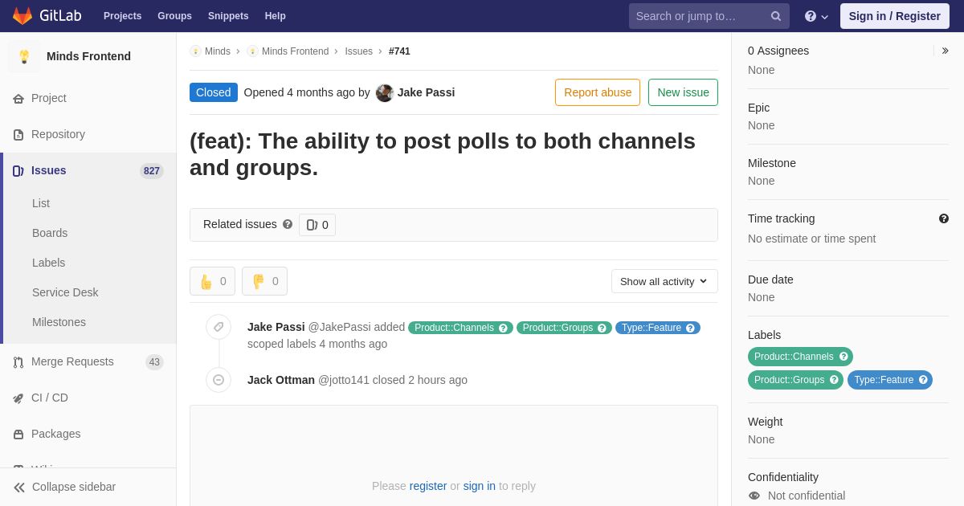
Task: Open the Snippets menu
Action: [228, 16]
